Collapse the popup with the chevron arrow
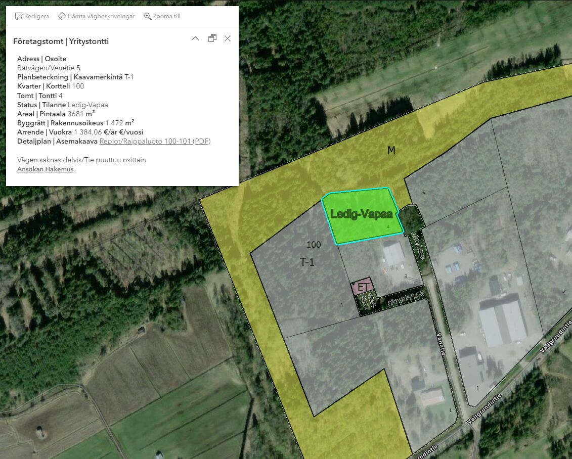 (195, 39)
